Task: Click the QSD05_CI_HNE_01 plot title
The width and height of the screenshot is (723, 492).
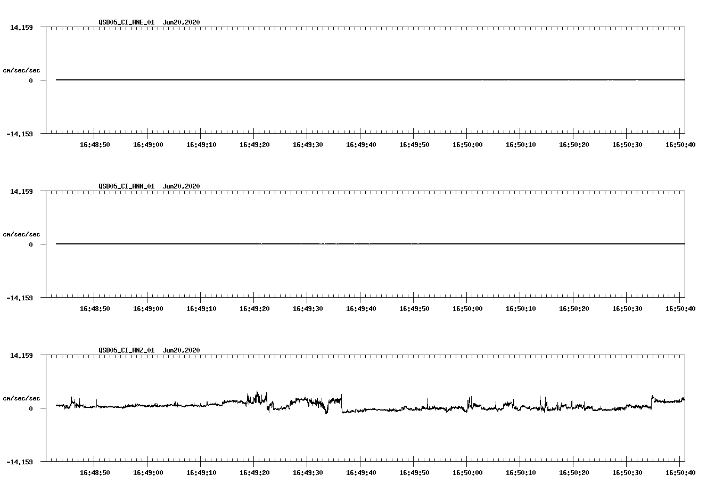Action: (127, 22)
